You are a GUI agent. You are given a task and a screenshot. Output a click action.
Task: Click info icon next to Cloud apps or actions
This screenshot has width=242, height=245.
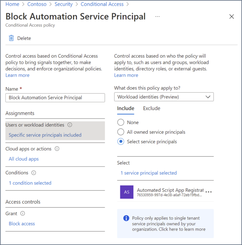click(57, 149)
